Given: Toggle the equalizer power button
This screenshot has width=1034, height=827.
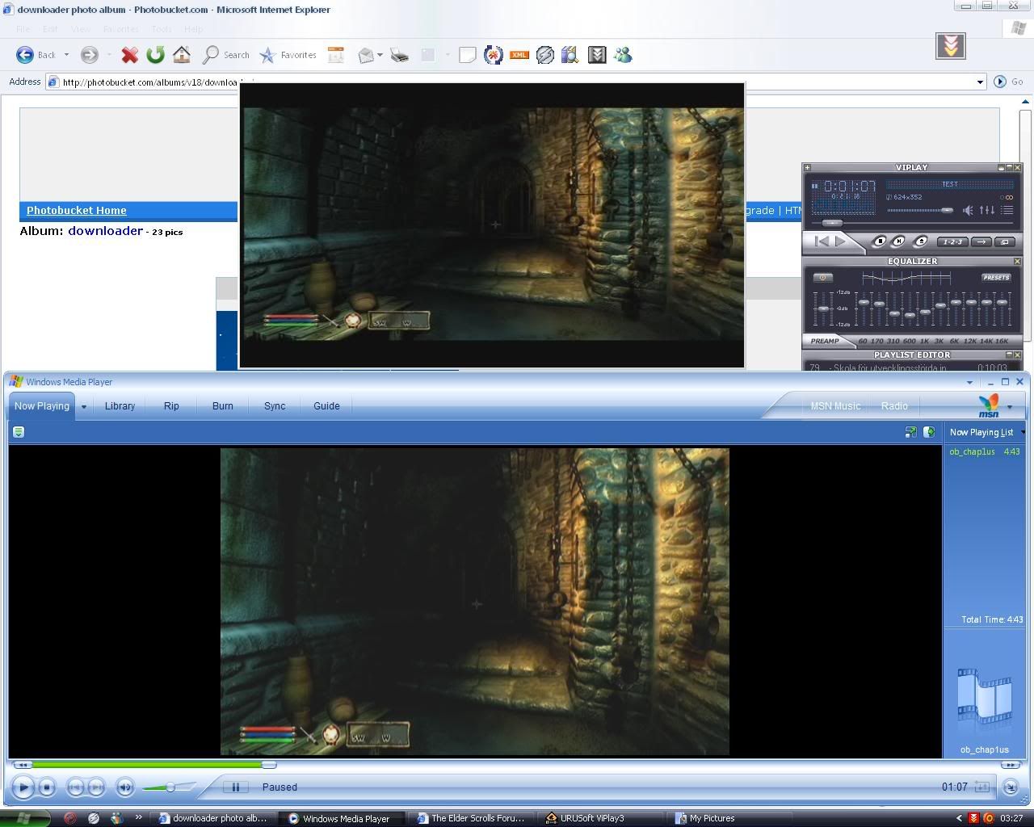Looking at the screenshot, I should tap(822, 278).
